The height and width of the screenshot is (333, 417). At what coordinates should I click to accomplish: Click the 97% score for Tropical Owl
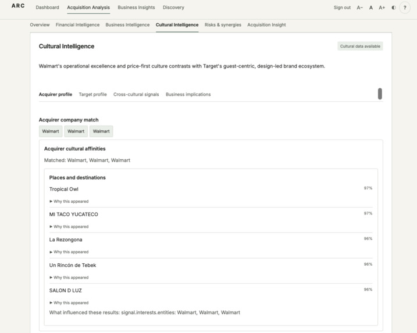(x=368, y=188)
